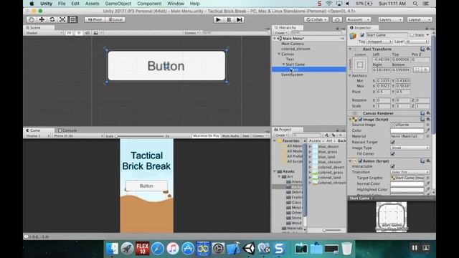
Task: Switch to the Game tab
Action: click(33, 130)
